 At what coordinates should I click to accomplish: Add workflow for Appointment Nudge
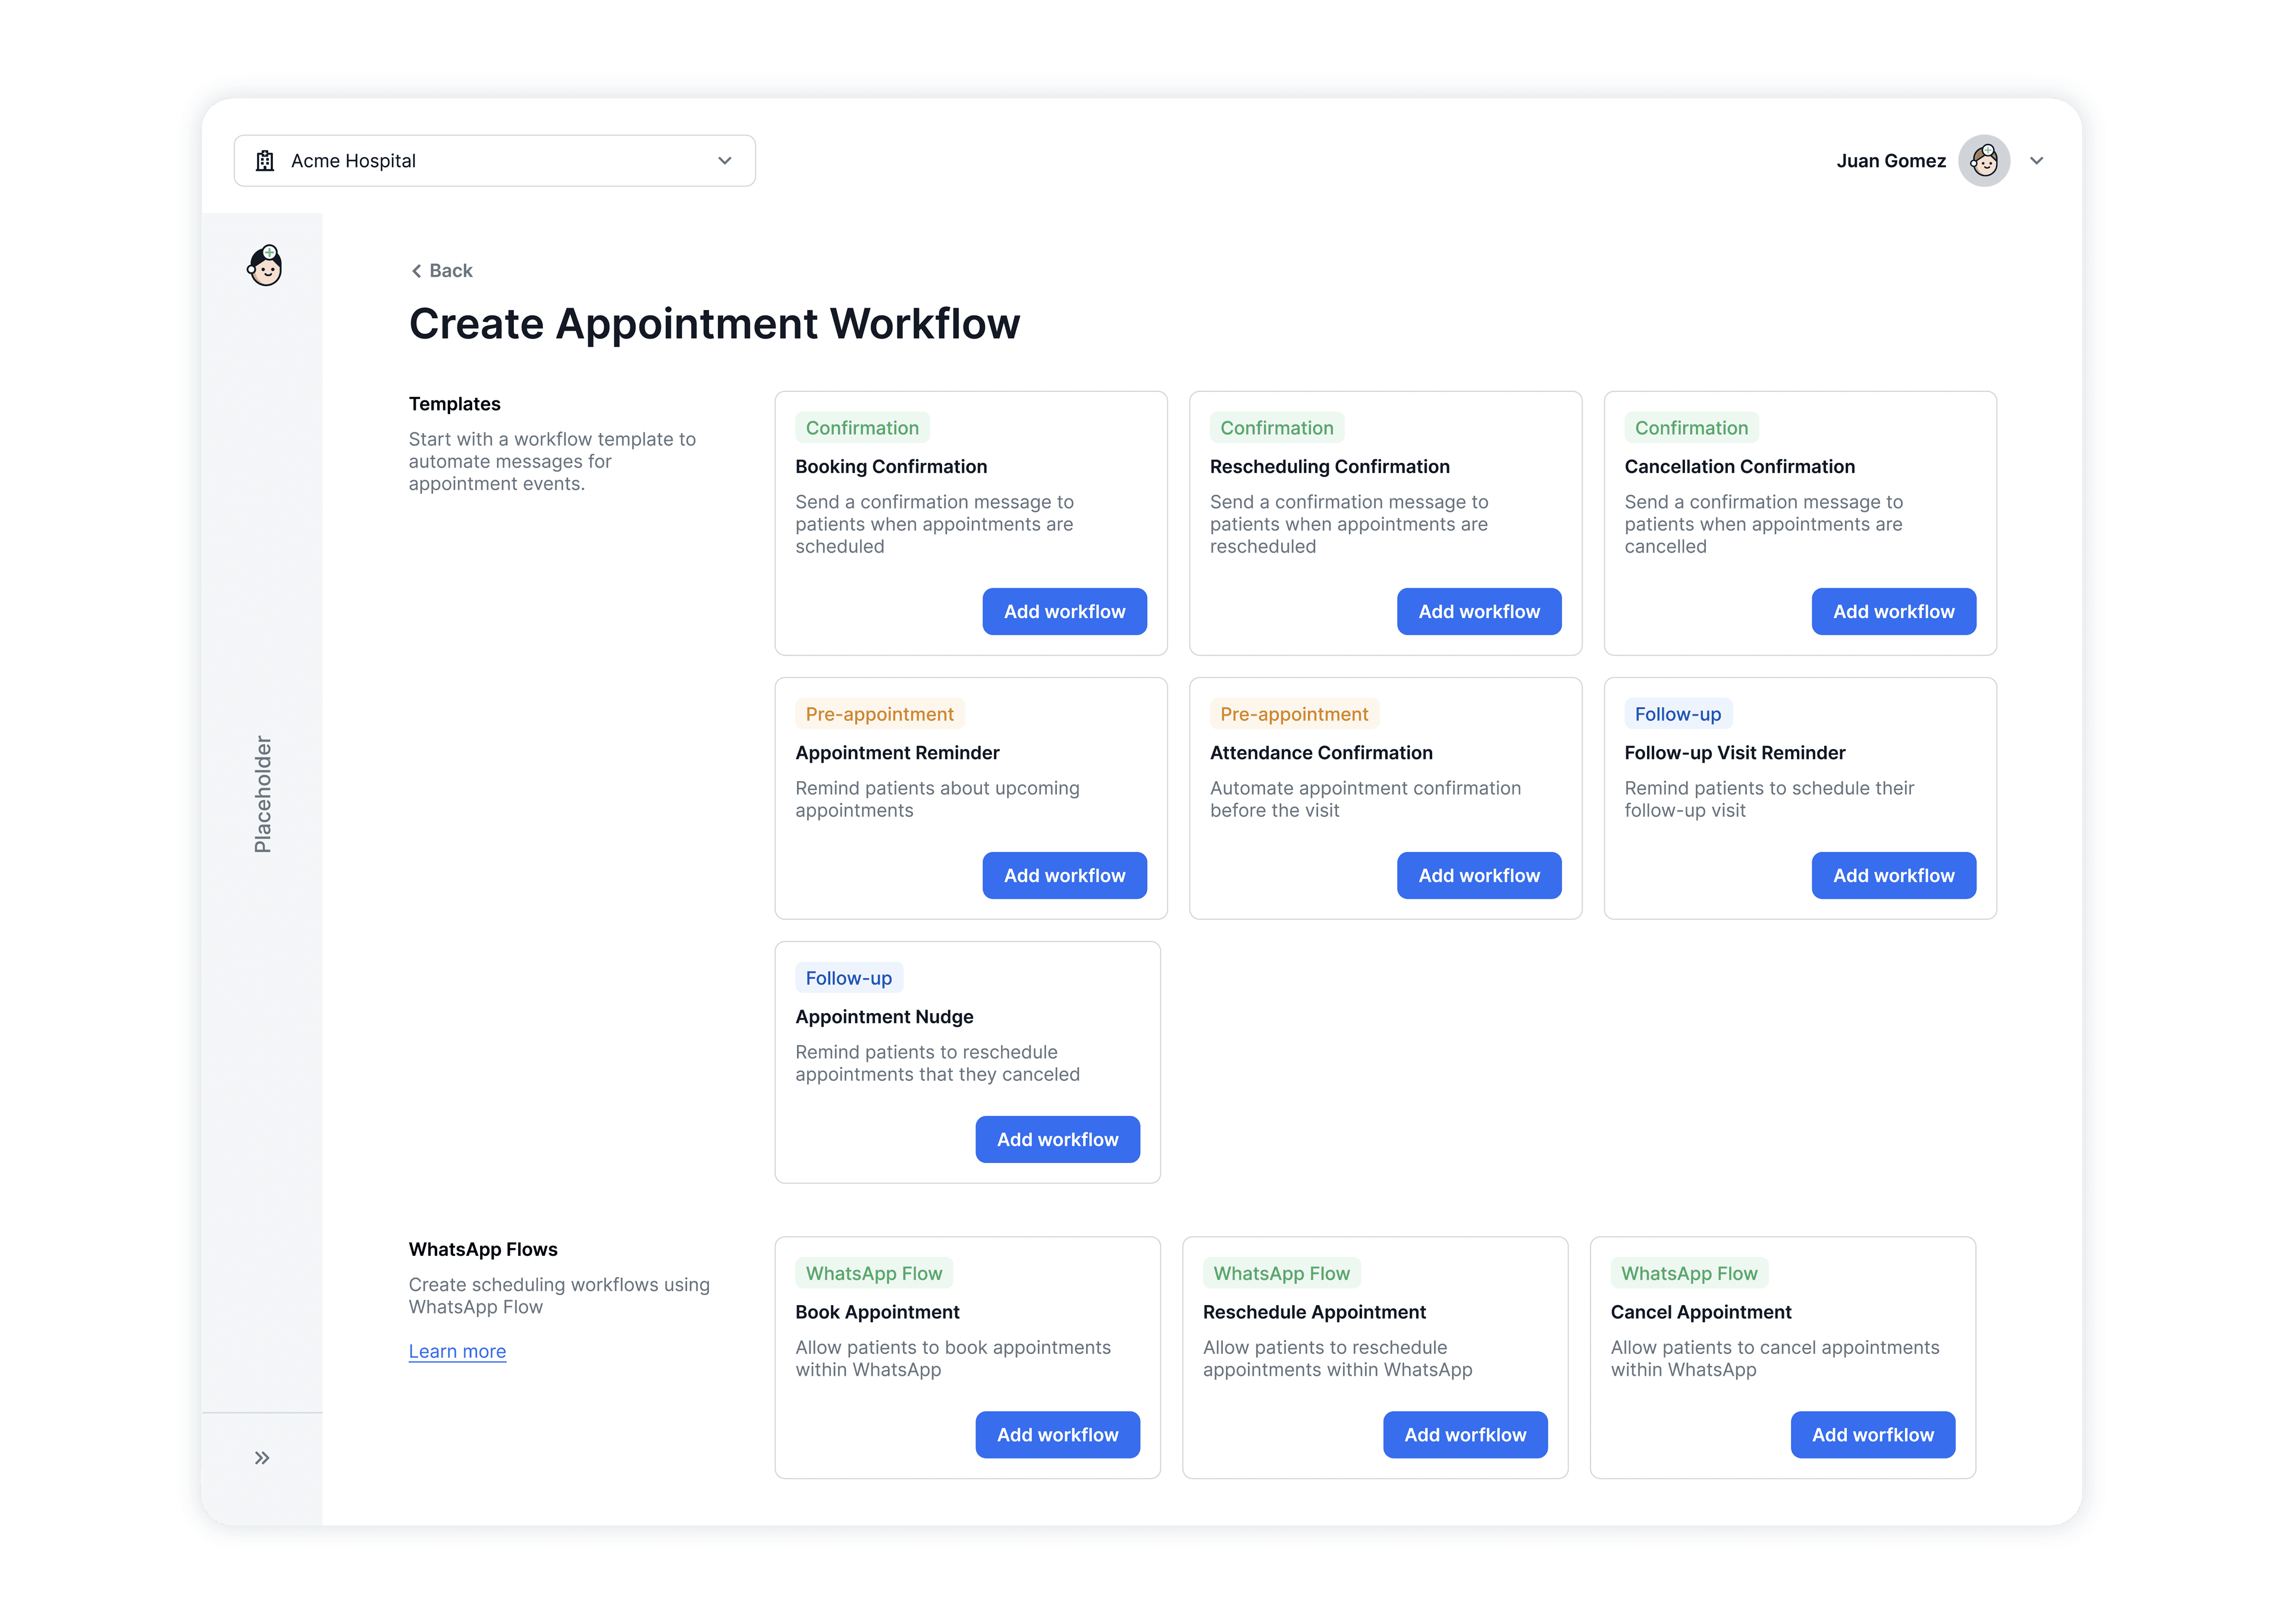tap(1058, 1139)
